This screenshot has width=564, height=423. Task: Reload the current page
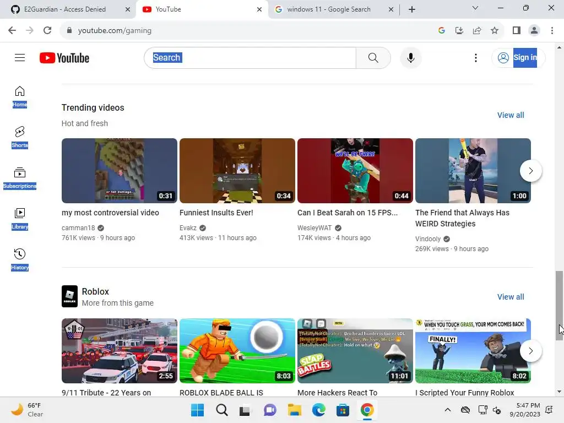(x=47, y=30)
